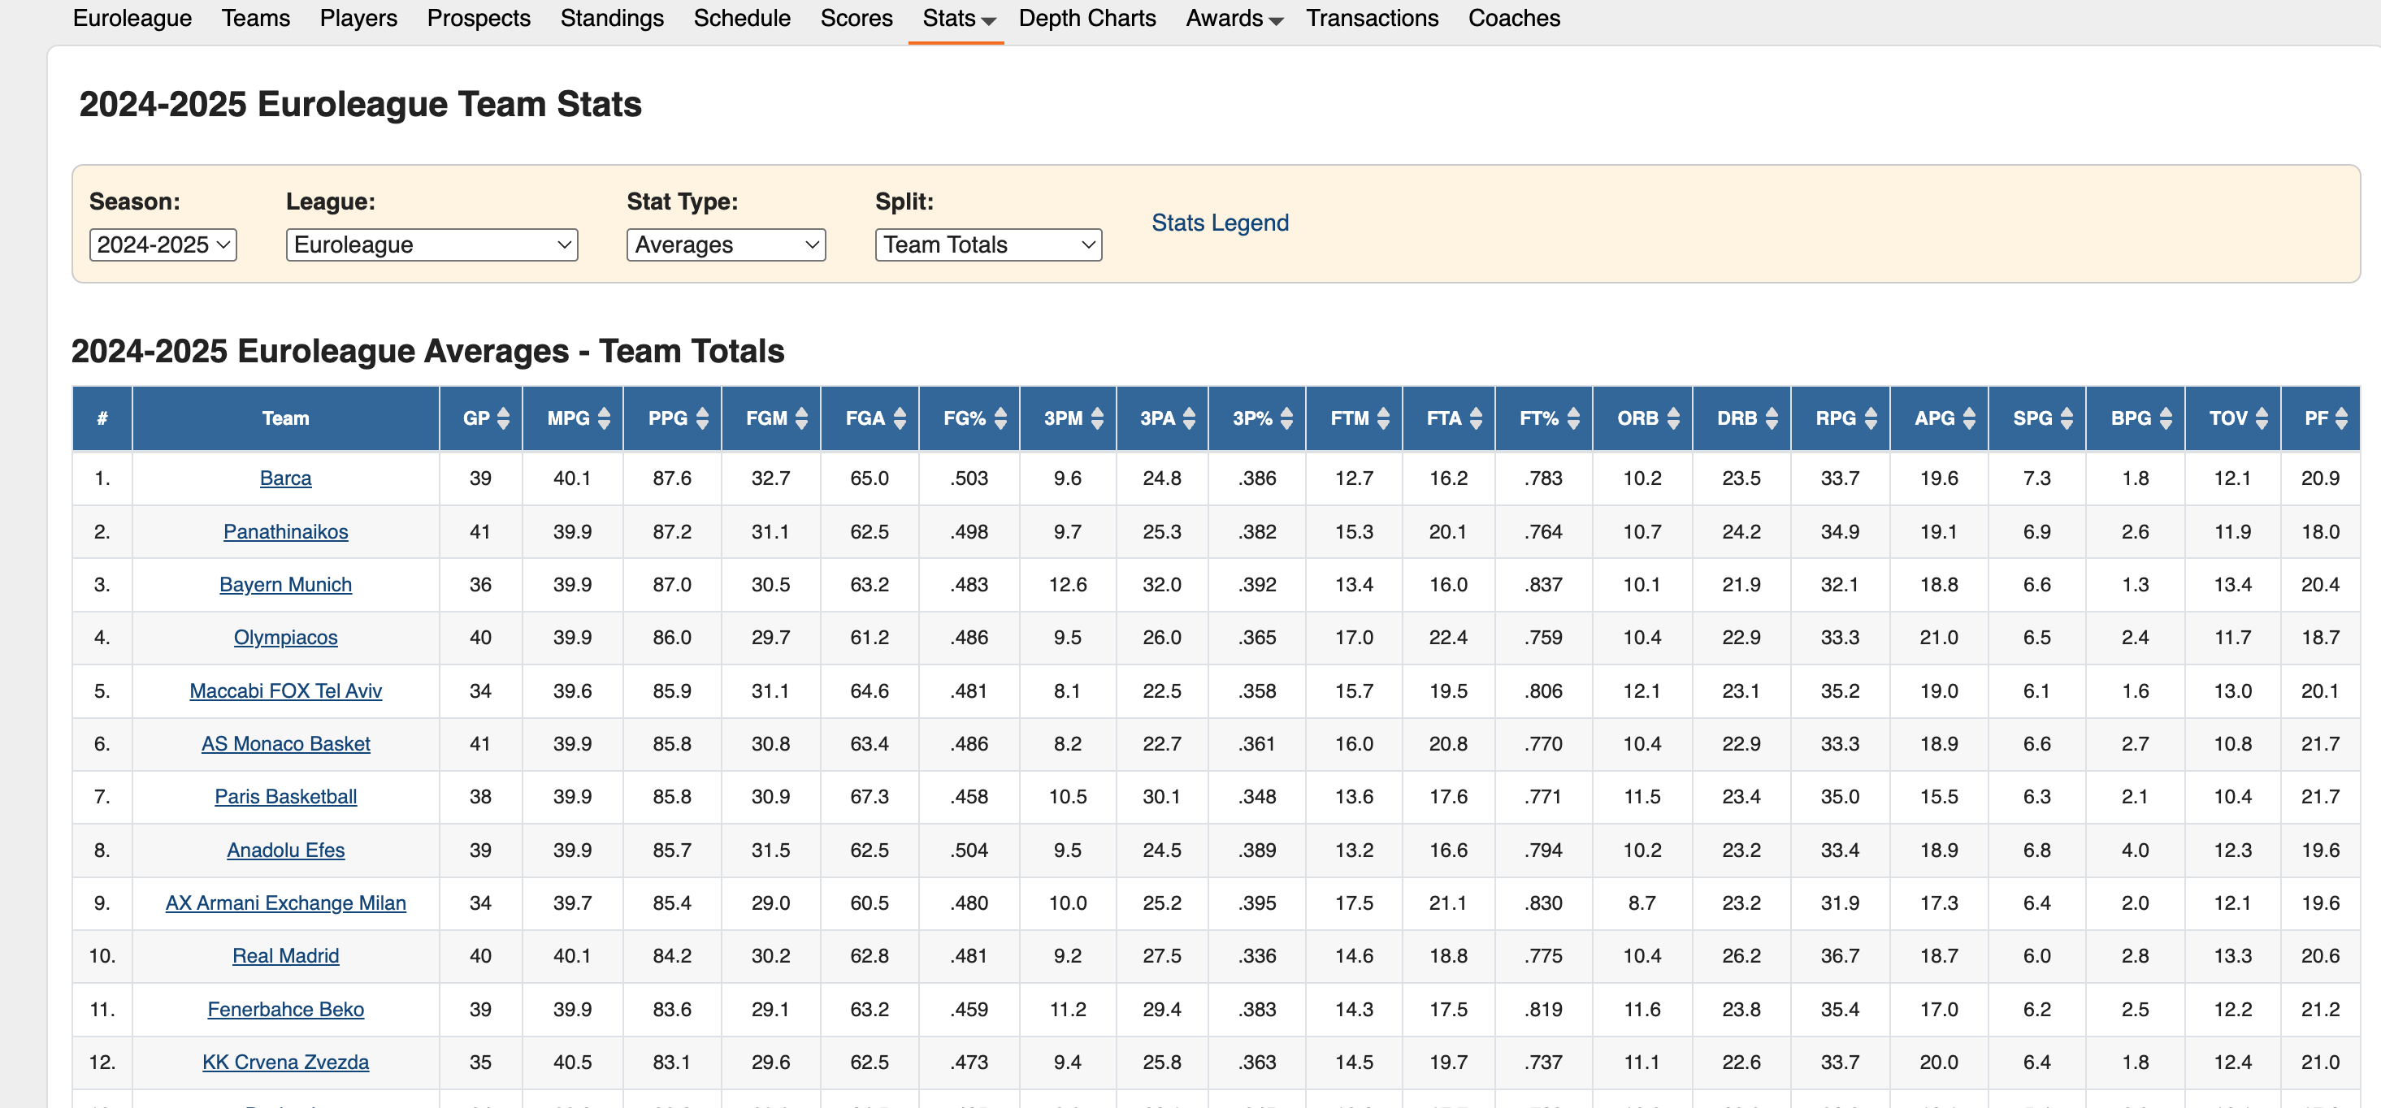Open the Stats menu tab
Viewport: 2381px width, 1108px height.
click(x=956, y=19)
